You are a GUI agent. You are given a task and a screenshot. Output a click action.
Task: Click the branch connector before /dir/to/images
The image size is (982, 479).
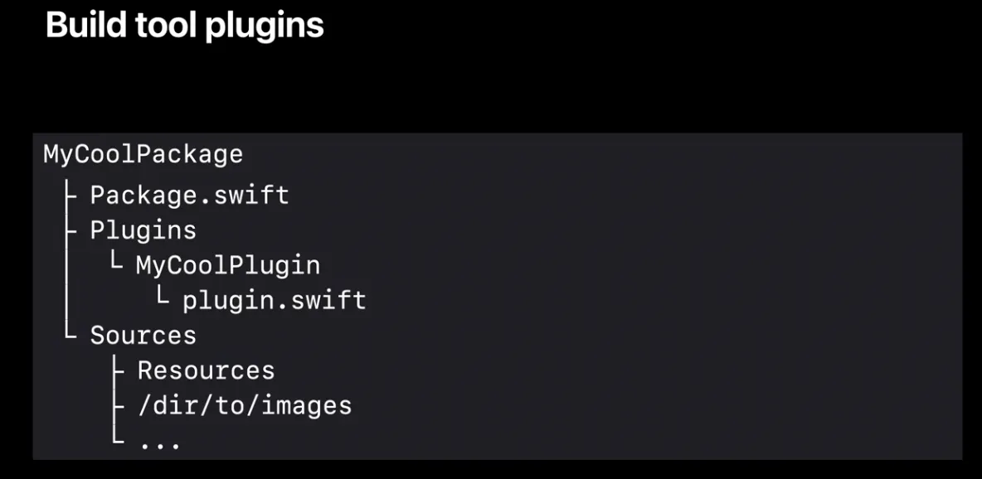tap(119, 406)
